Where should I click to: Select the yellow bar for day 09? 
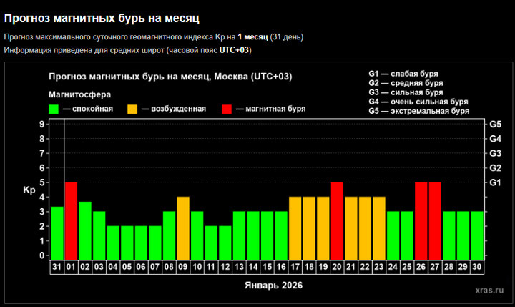point(183,228)
